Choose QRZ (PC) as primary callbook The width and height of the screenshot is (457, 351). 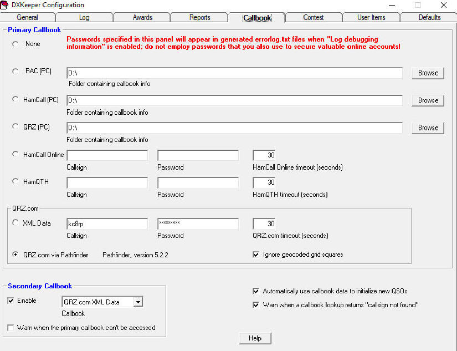15,126
